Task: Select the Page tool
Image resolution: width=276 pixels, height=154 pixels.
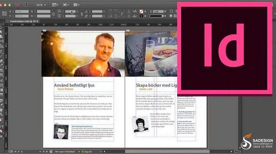Action: point(1,36)
